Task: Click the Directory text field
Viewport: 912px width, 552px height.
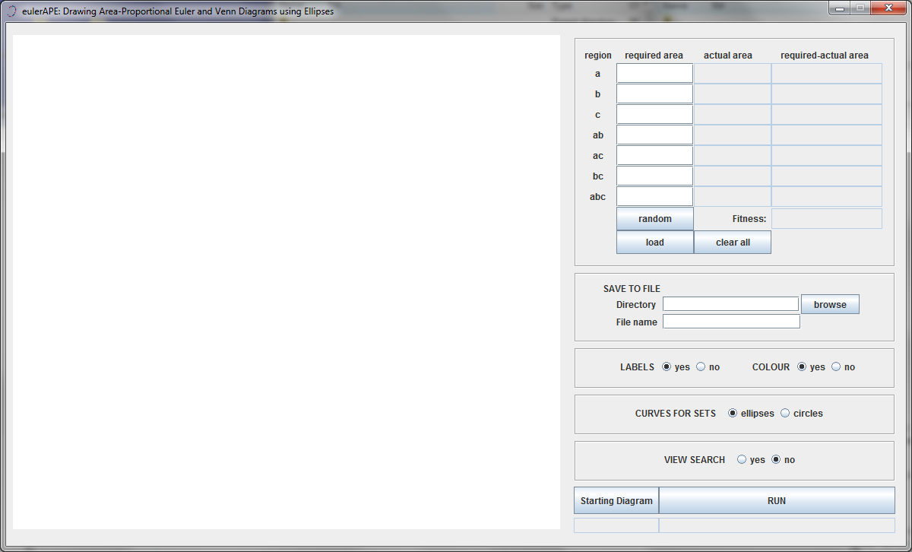Action: click(730, 304)
